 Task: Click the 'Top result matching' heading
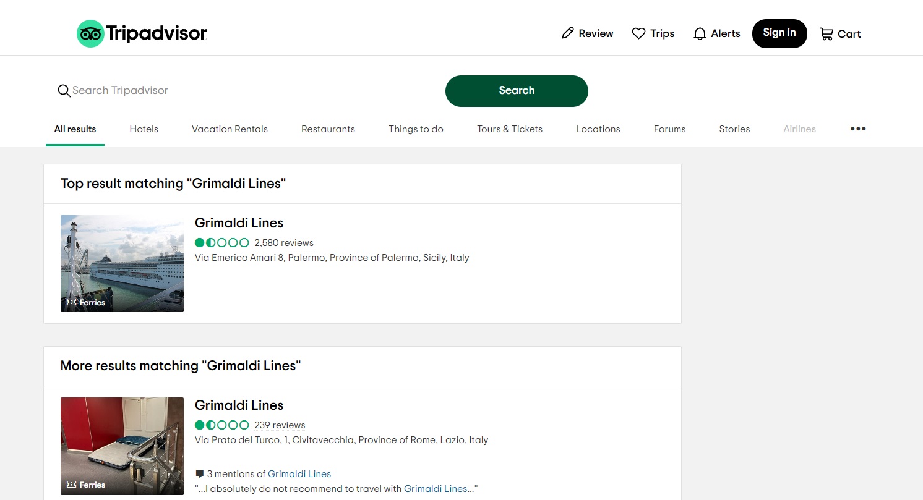pyautogui.click(x=173, y=184)
